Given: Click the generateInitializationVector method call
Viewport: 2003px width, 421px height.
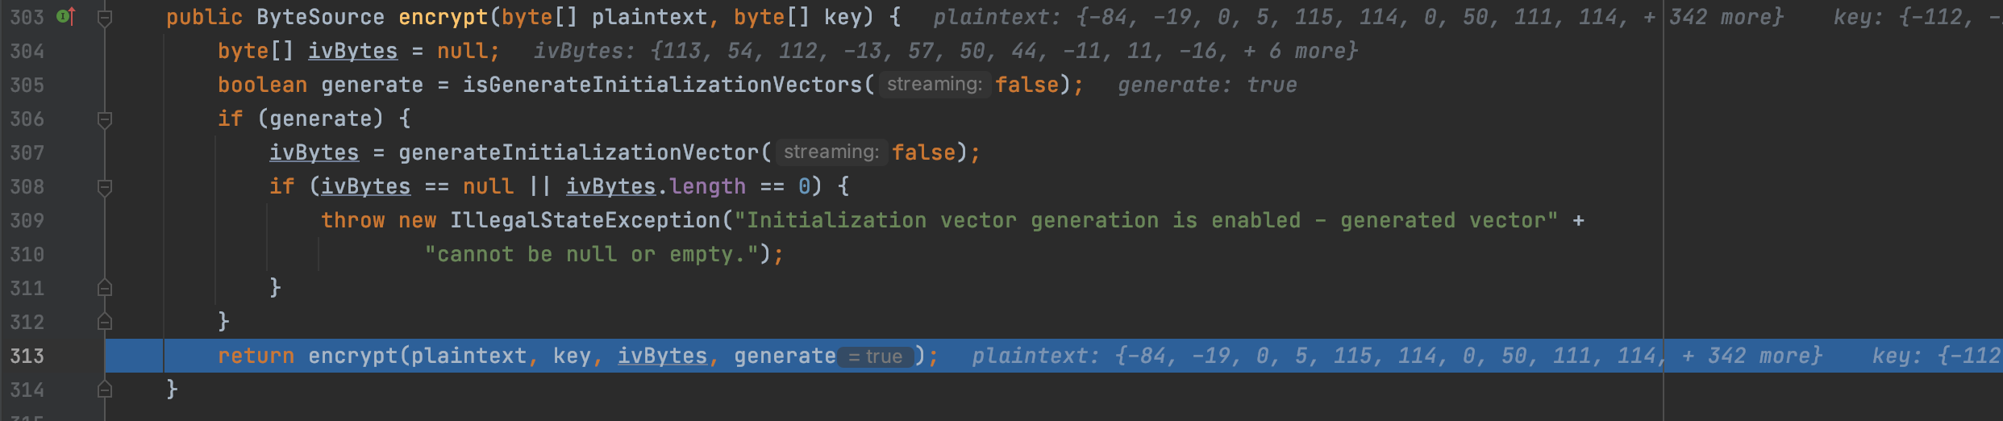Looking at the screenshot, I should click(x=577, y=152).
